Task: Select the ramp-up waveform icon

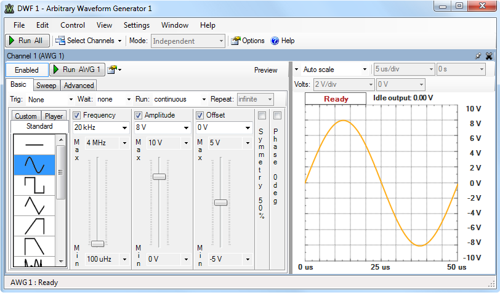Action: point(34,226)
